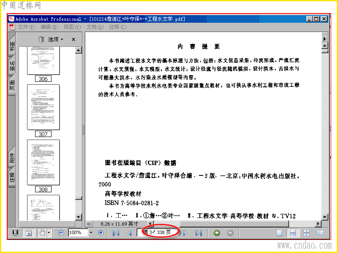Go to the previous page arrow

click(130, 233)
